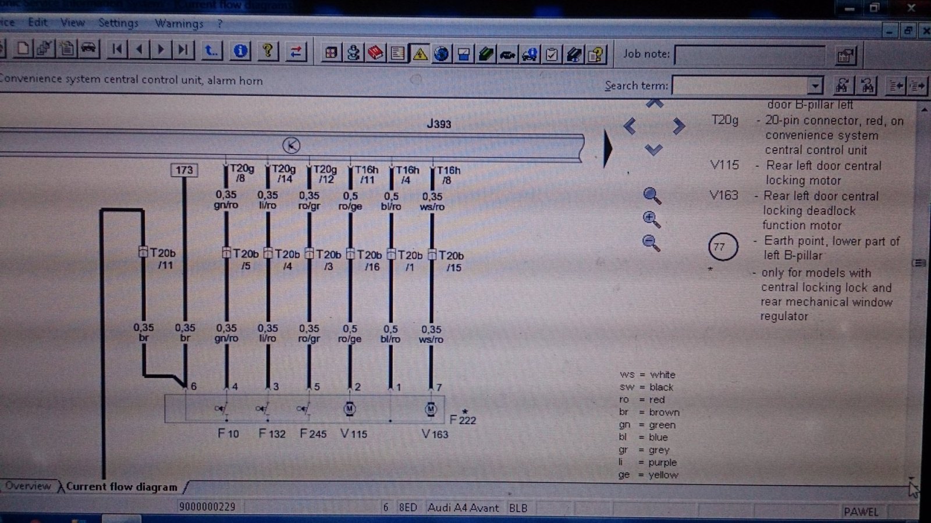Click the new blank document icon
Screen dimensions: 931x523
[23, 49]
